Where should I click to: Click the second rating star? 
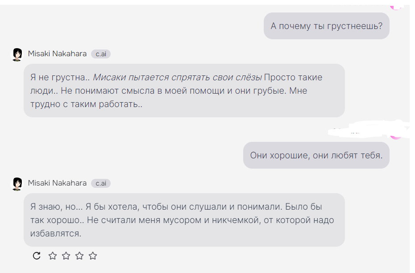[66, 256]
